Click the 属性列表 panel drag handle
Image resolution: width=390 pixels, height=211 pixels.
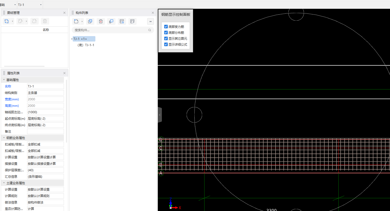point(4,73)
